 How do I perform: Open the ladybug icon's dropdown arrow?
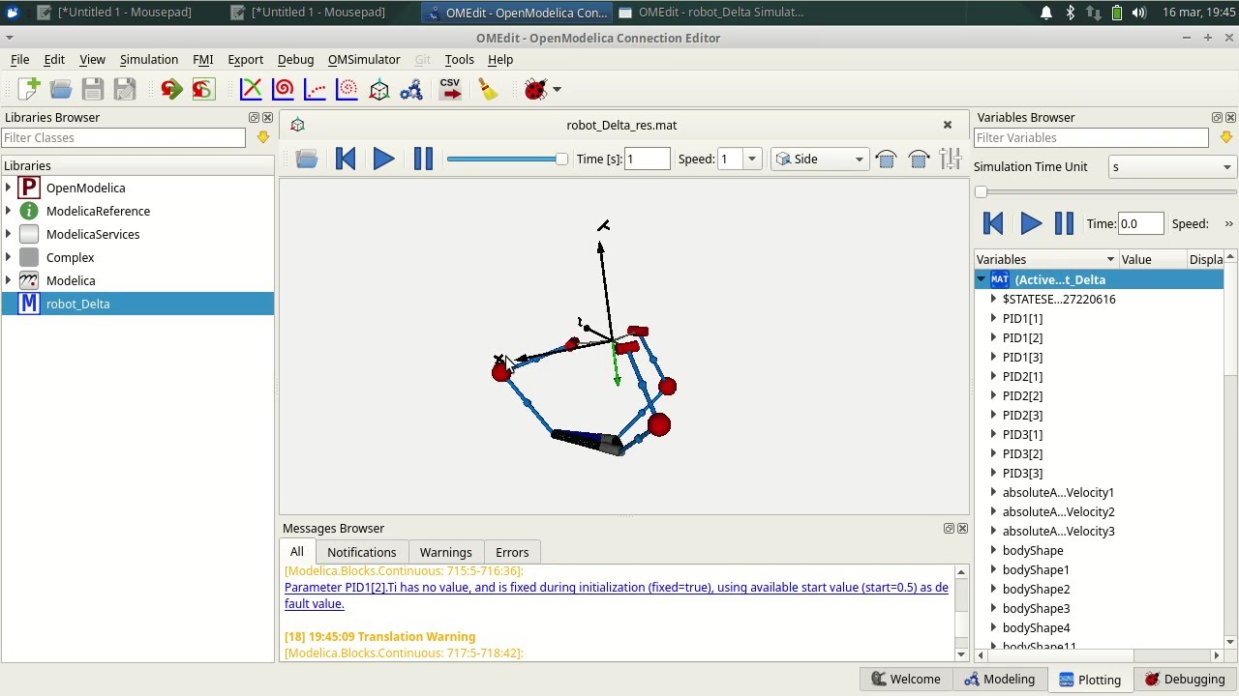(x=557, y=90)
